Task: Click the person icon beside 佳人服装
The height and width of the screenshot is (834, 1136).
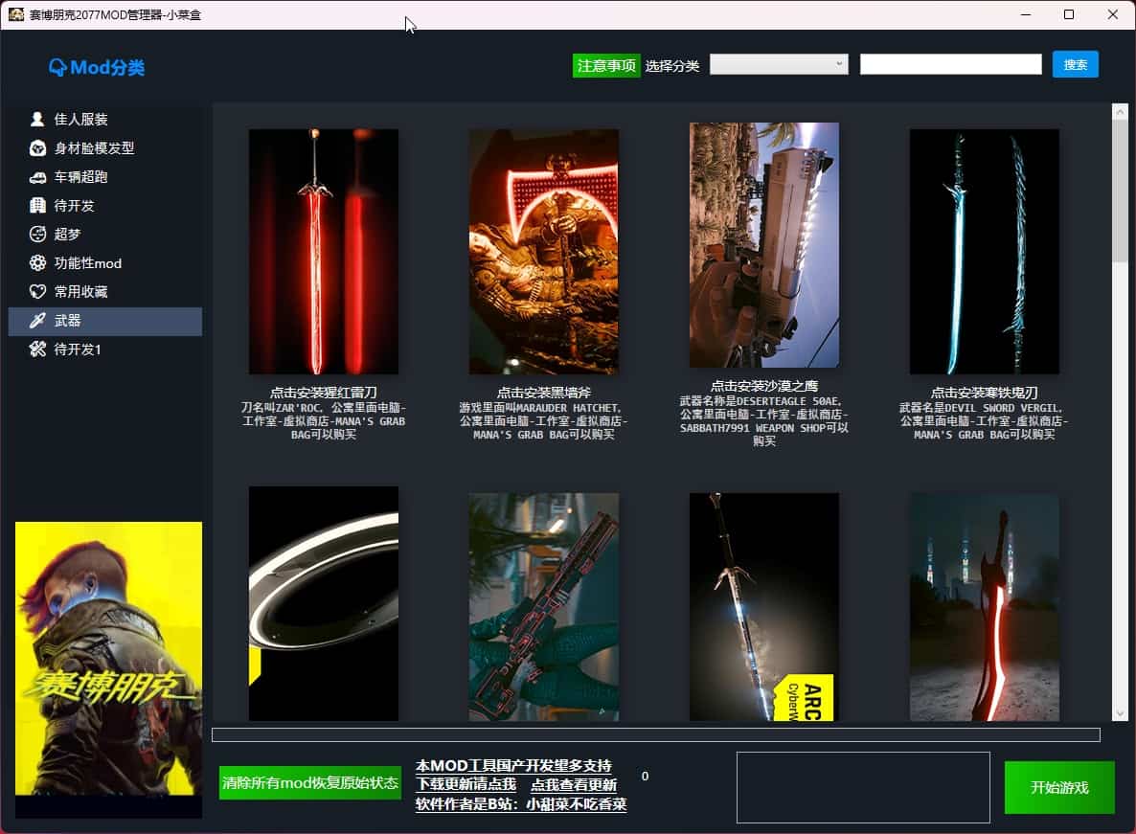Action: tap(37, 120)
